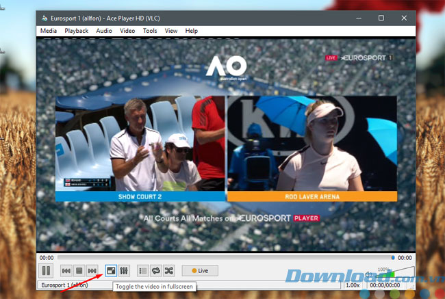Screen dimensions: 445x299
Task: Skip to next media item
Action: pos(92,270)
